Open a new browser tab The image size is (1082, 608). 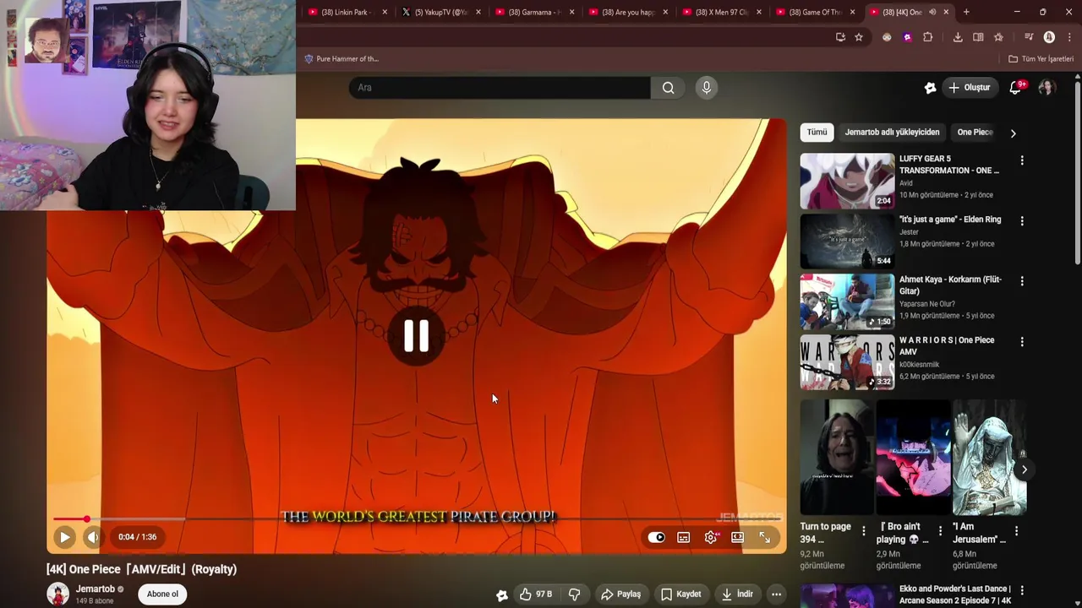pos(966,12)
